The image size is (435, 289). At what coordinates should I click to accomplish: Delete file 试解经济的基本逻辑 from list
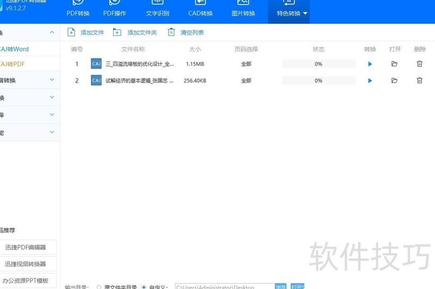tap(419, 81)
